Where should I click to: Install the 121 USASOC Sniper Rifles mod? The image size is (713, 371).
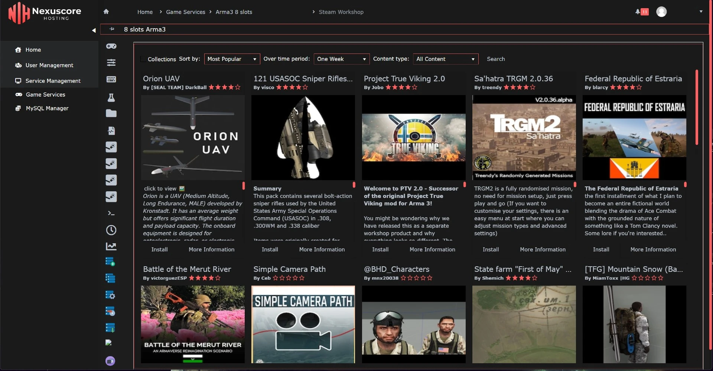pyautogui.click(x=270, y=250)
